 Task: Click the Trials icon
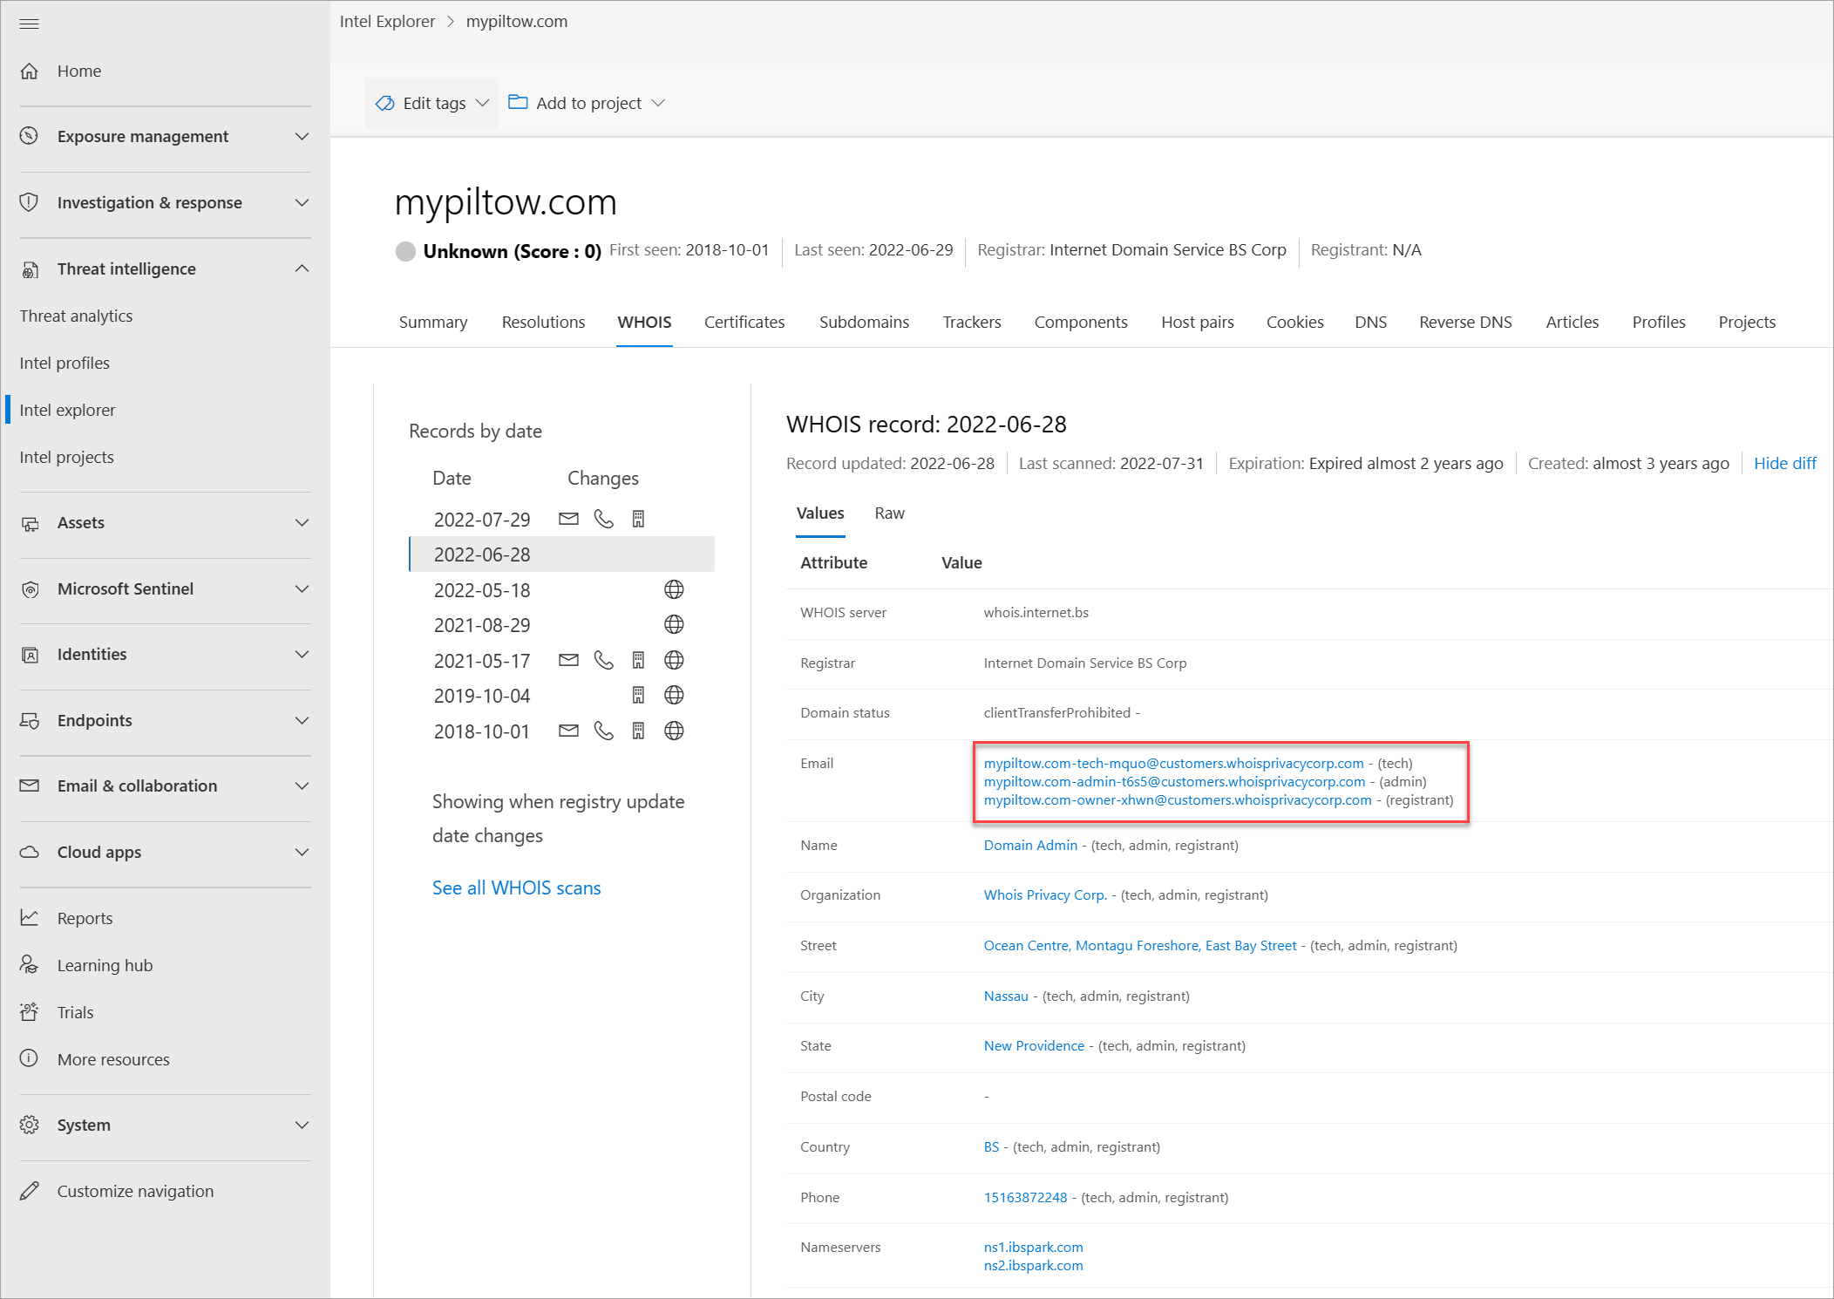[30, 1012]
